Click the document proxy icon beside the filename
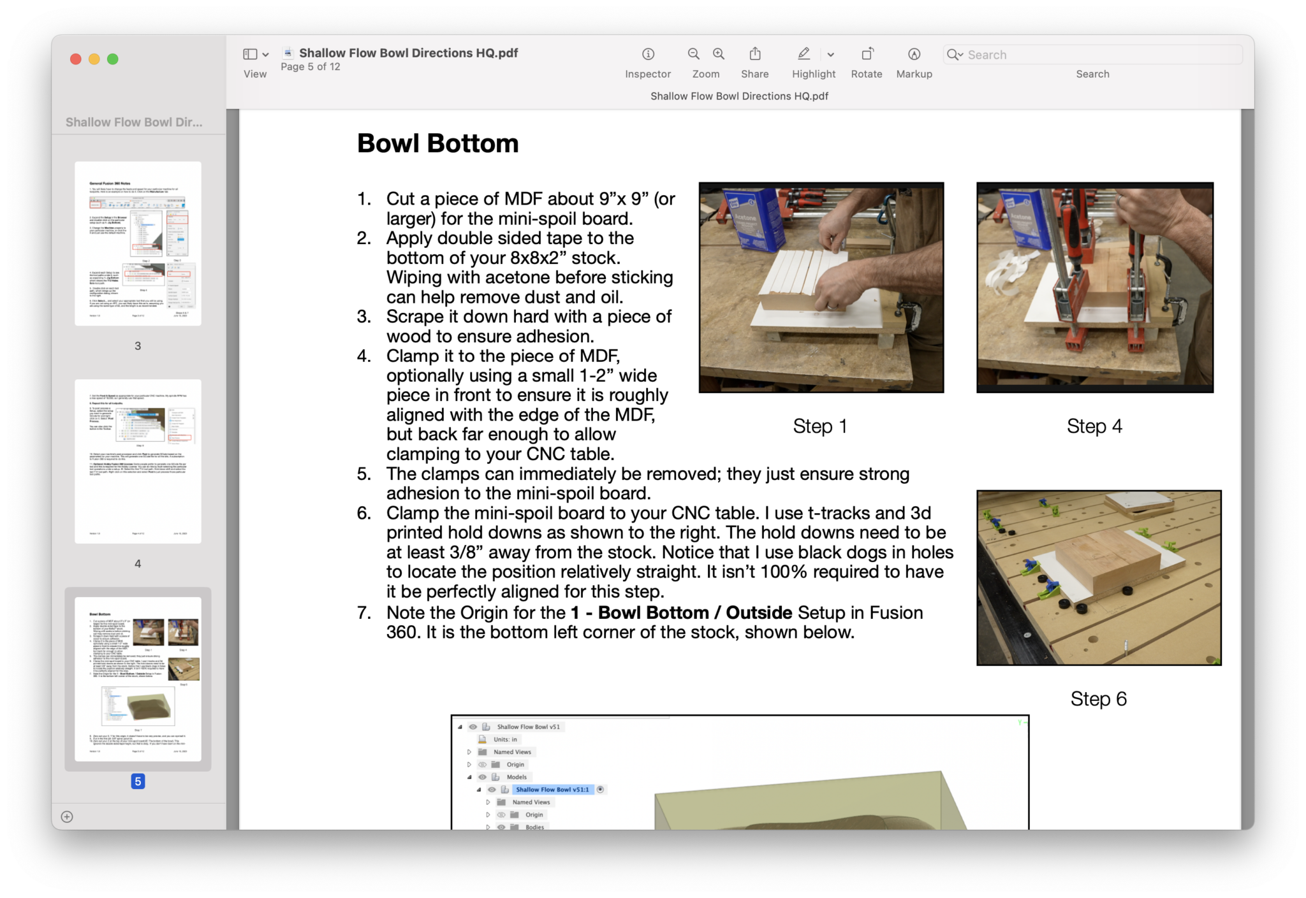The width and height of the screenshot is (1306, 898). [x=288, y=53]
